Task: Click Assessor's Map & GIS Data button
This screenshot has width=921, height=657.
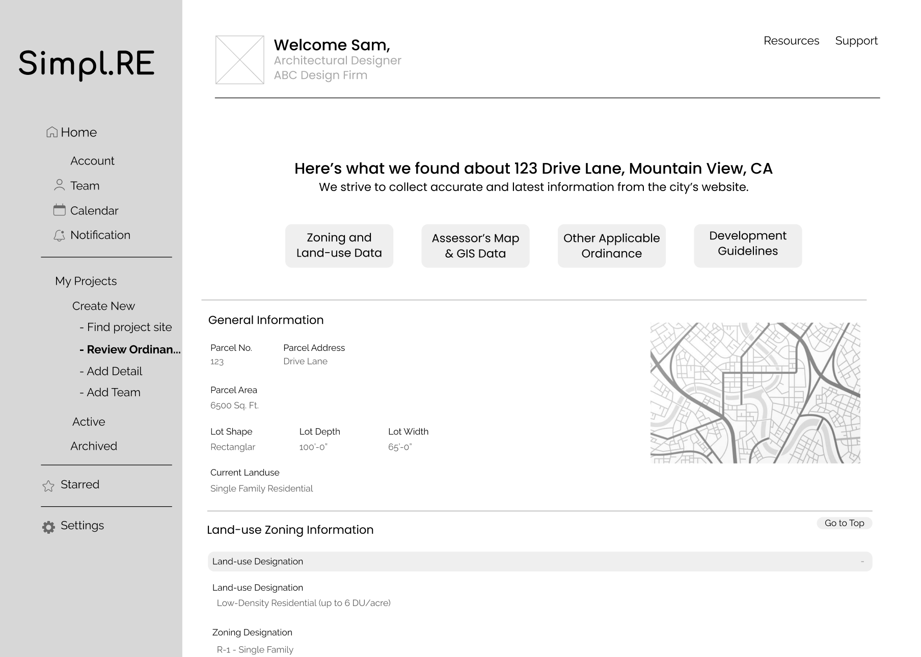Action: [475, 245]
